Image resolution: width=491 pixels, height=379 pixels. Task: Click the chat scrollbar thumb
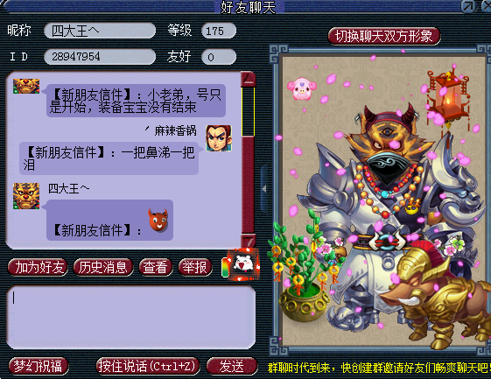[249, 111]
